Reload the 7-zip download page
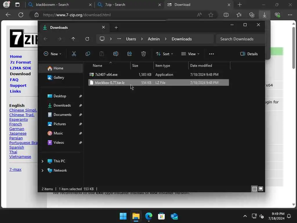Image resolution: width=297 pixels, height=223 pixels. tap(21, 15)
